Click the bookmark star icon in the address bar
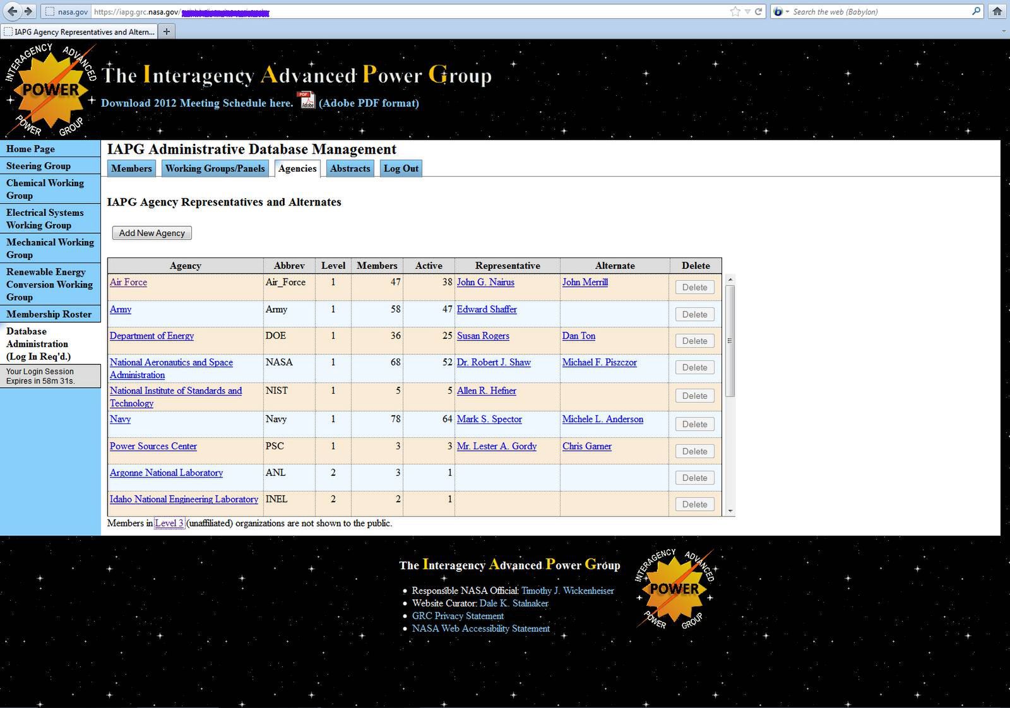This screenshot has width=1010, height=708. [735, 11]
